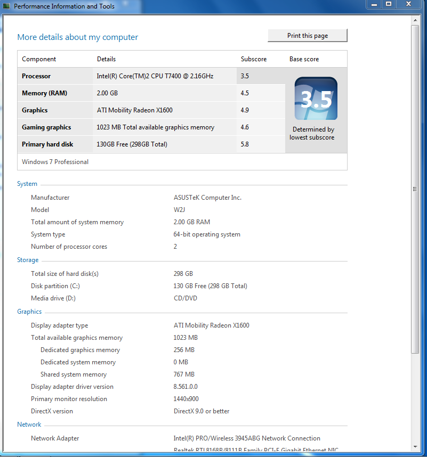
Task: Maximize the Performance Information window
Action: 389,4
